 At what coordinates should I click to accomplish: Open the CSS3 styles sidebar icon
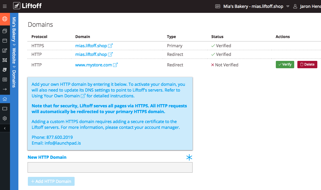[x=5, y=70]
